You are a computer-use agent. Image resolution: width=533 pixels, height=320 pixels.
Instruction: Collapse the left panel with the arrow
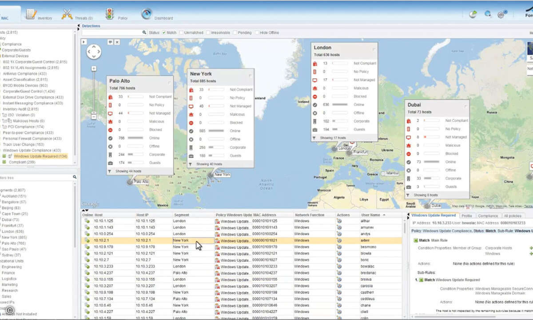[78, 26]
